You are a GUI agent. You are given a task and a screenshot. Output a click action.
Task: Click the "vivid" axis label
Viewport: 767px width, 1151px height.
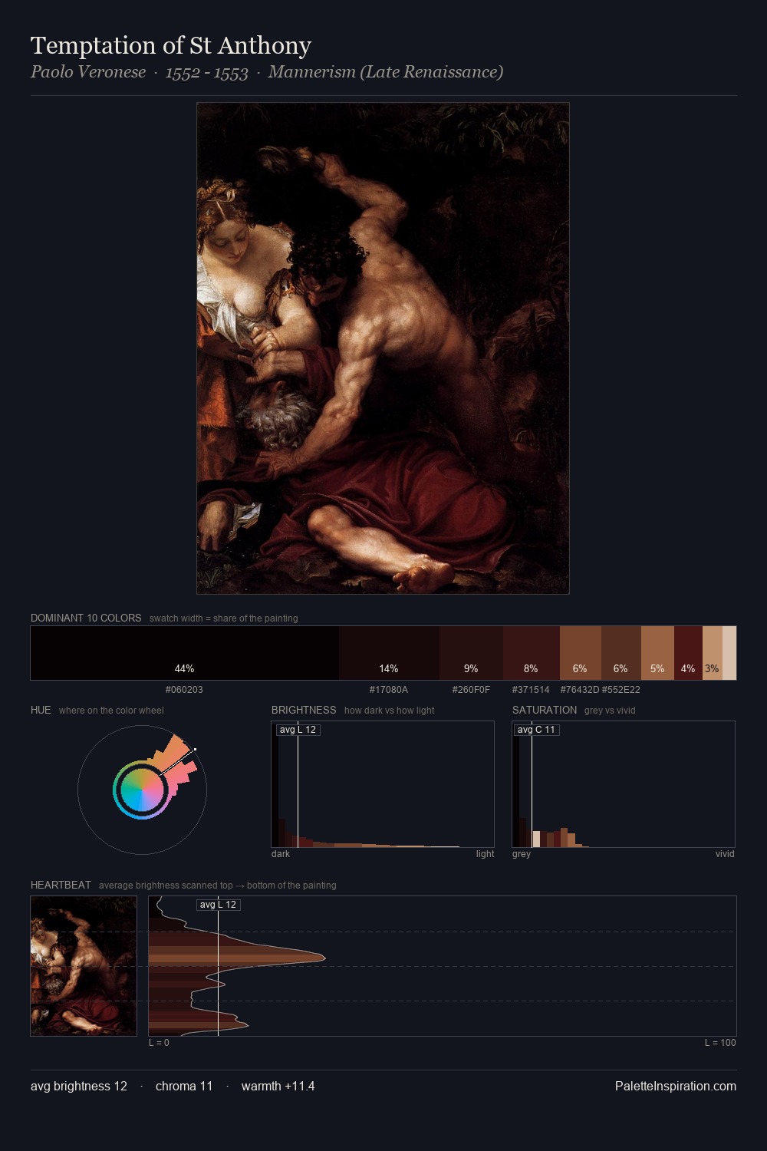pyautogui.click(x=725, y=854)
